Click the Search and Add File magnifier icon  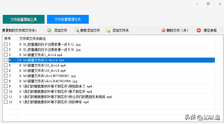click(77, 30)
